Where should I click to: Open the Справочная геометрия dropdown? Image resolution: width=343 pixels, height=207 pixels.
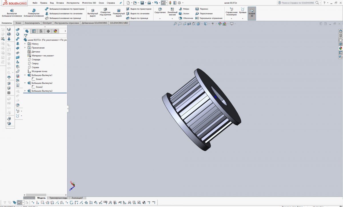click(231, 18)
